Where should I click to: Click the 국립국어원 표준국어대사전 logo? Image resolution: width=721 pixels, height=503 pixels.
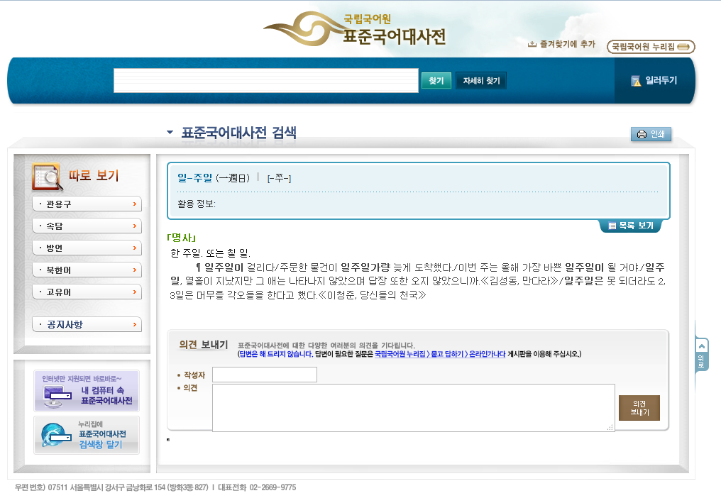pos(355,29)
